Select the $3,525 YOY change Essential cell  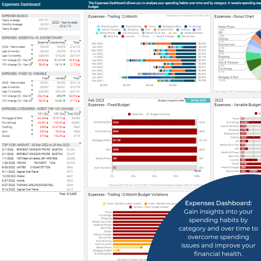point(43,60)
